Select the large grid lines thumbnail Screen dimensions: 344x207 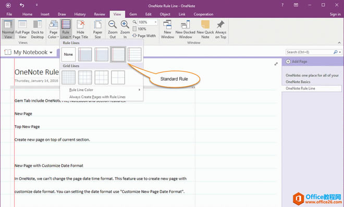(x=101, y=77)
